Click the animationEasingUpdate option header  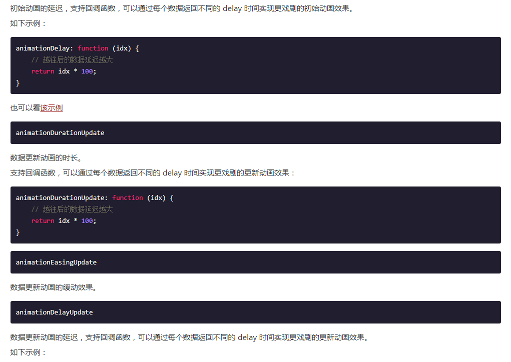56,262
